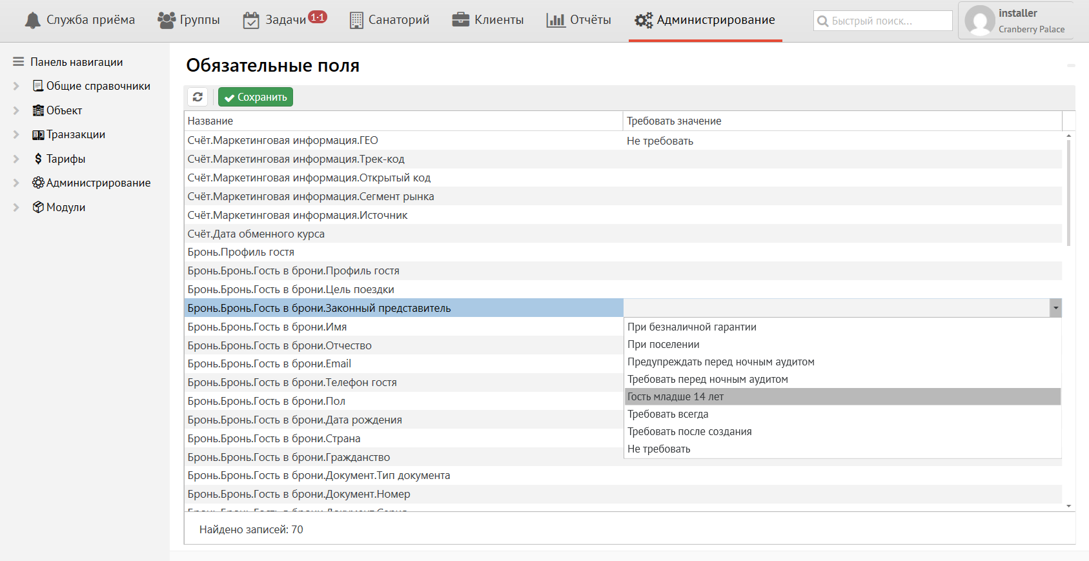Expand the Объект tree node

tap(17, 110)
